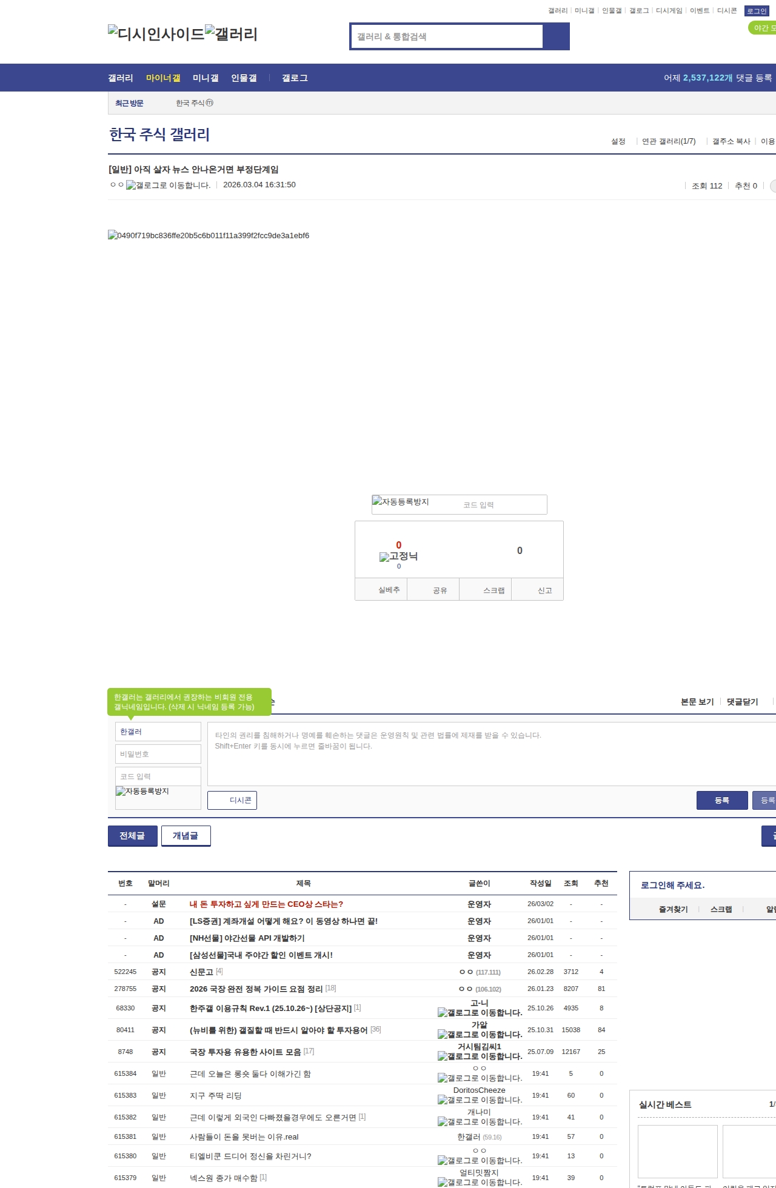Open gallog icon in row of post 615380
This screenshot has width=776, height=1188.
coord(480,1161)
